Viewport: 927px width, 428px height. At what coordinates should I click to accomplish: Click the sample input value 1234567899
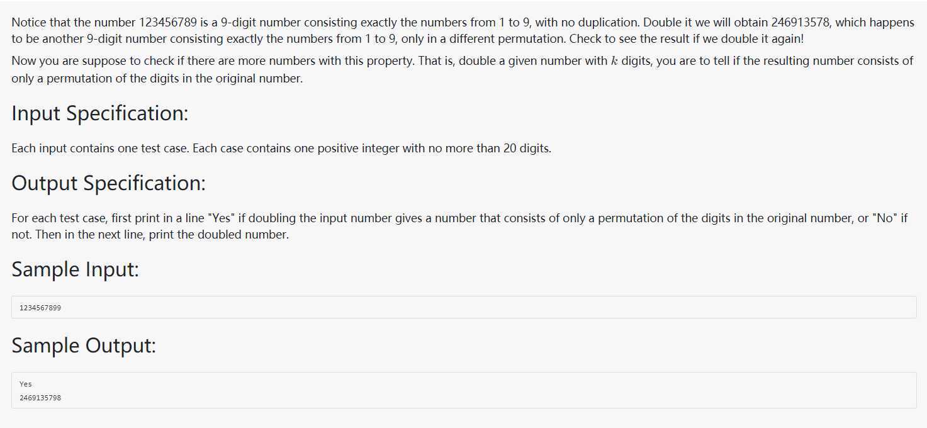40,308
